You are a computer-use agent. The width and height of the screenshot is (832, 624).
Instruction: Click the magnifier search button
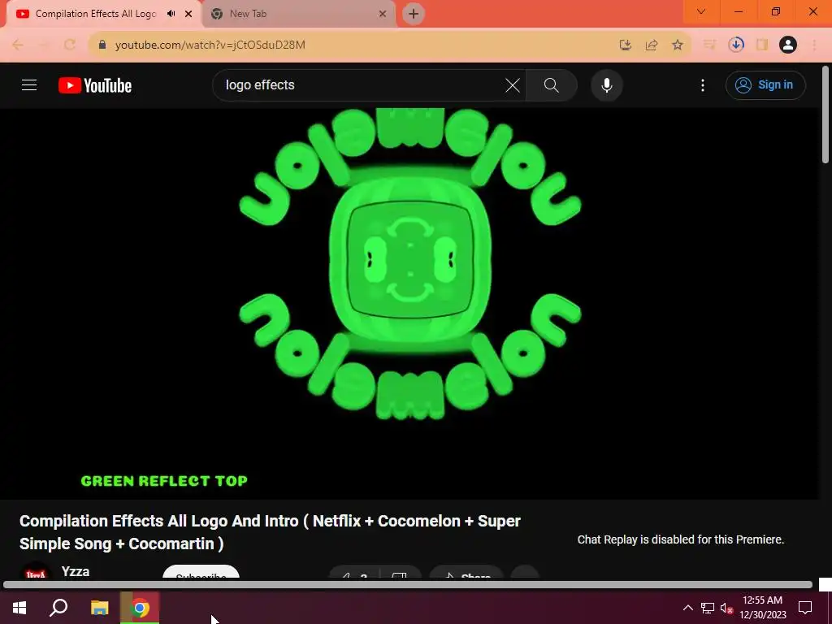click(x=552, y=84)
